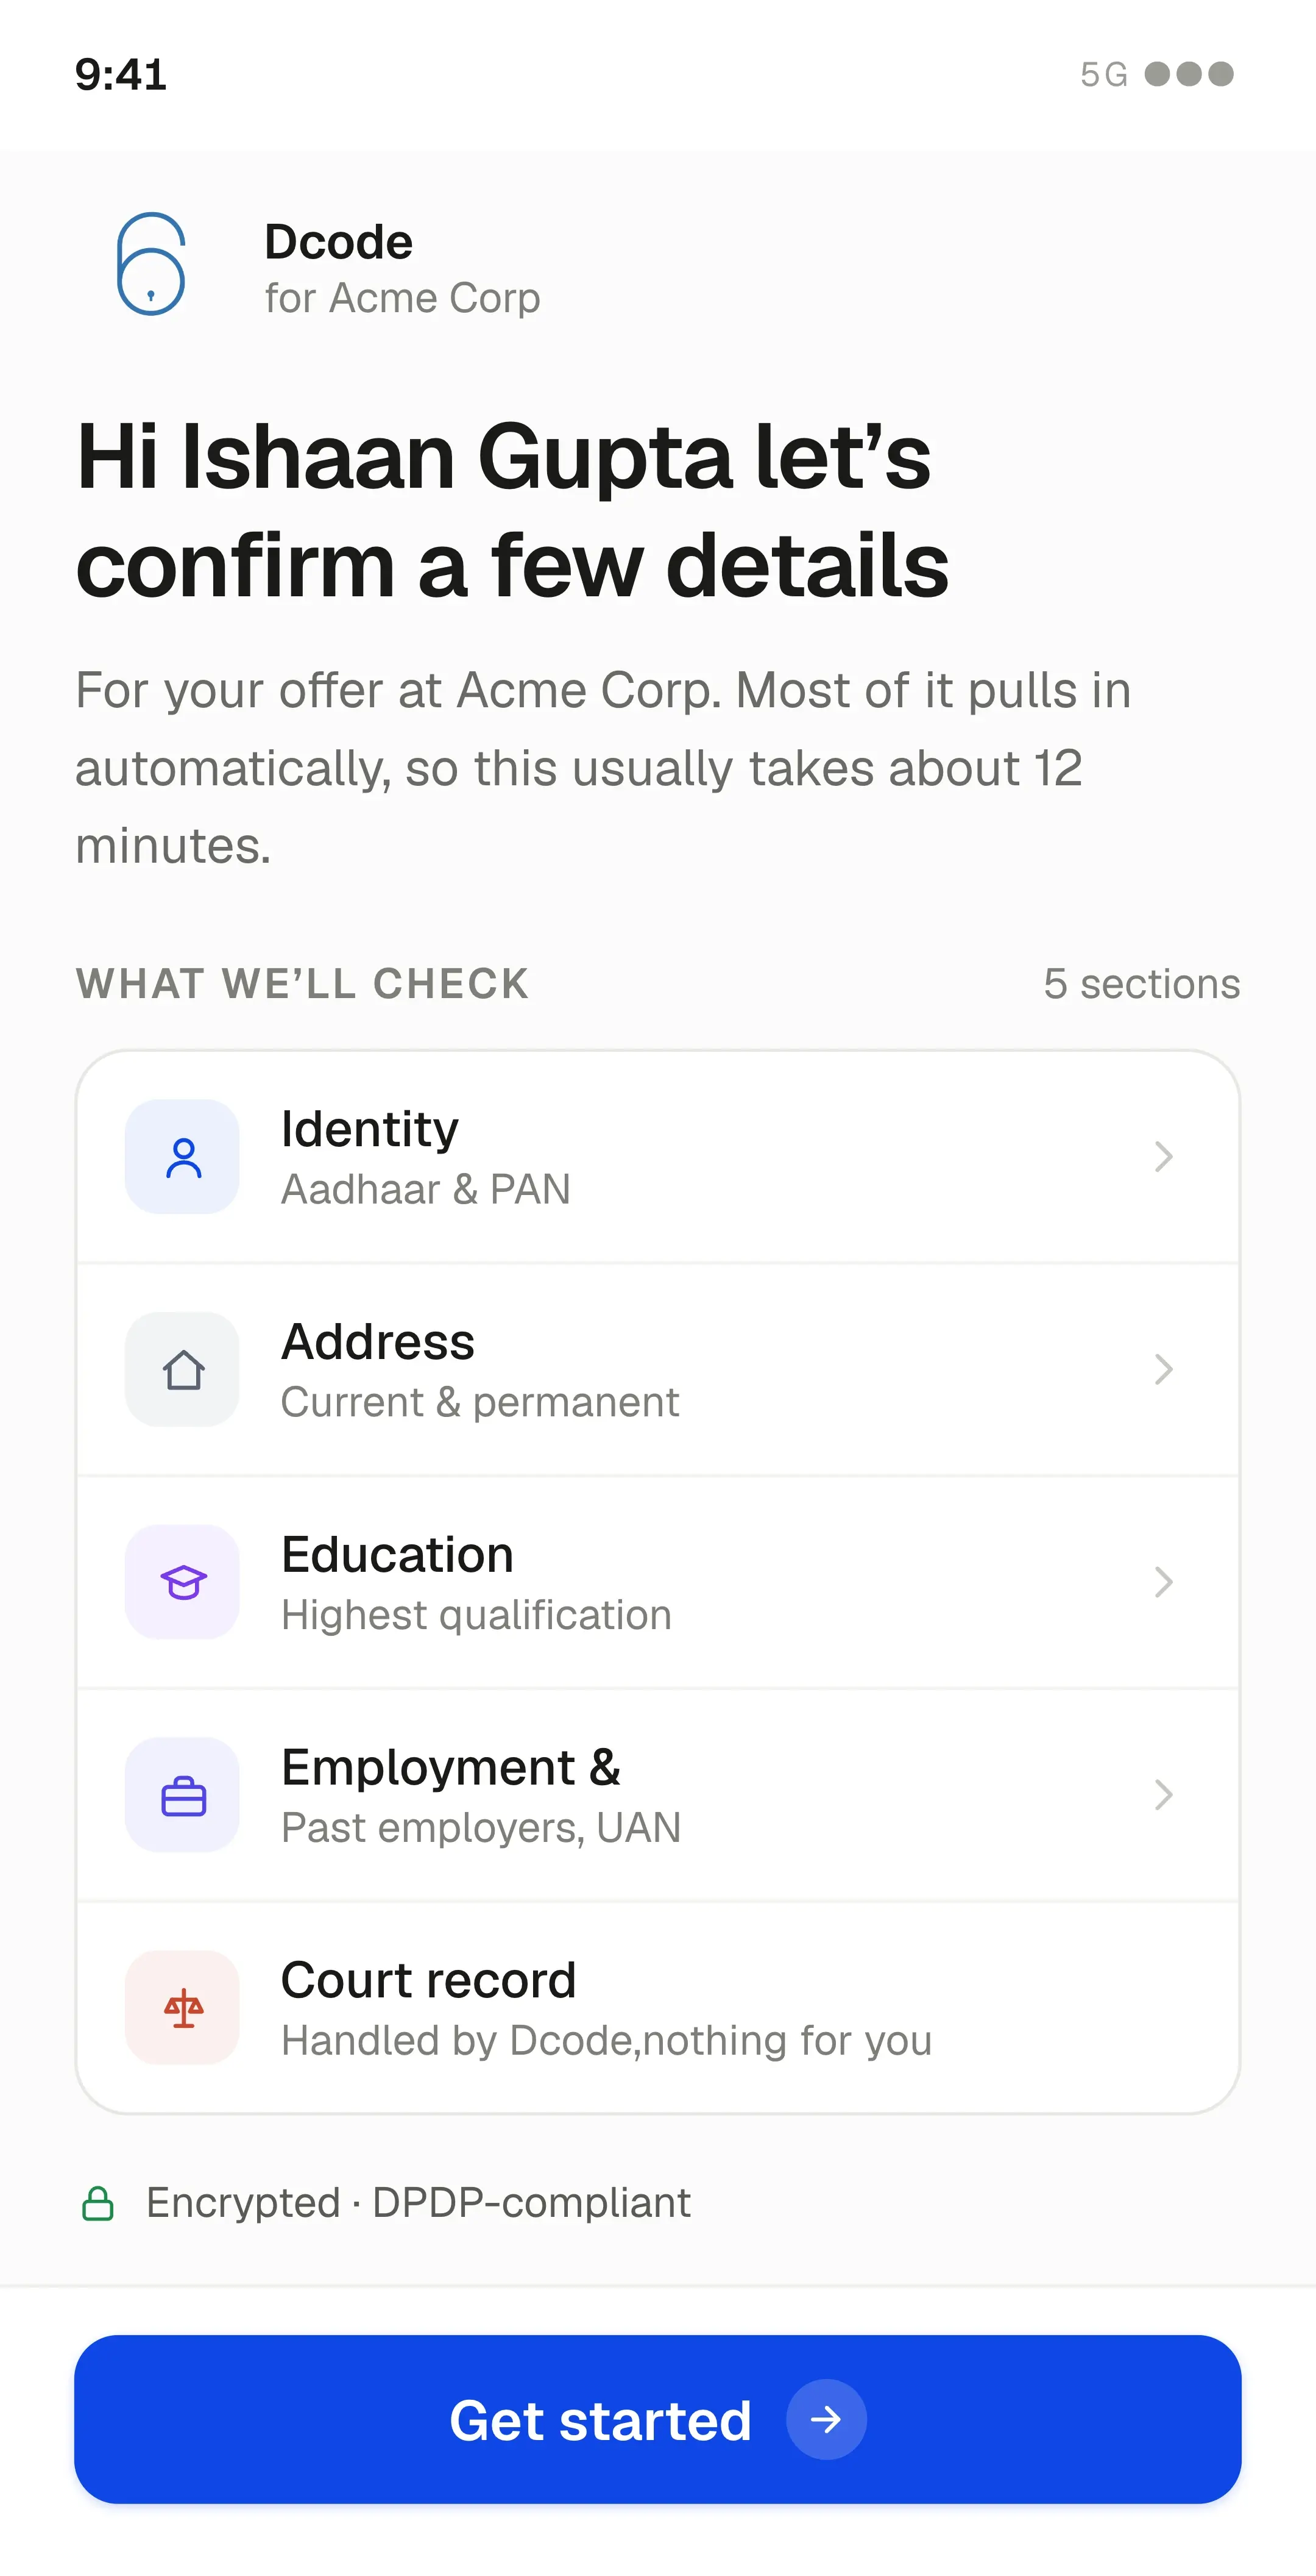The image size is (1316, 2576).
Task: Tap the Dcode padlock logo
Action: (151, 264)
